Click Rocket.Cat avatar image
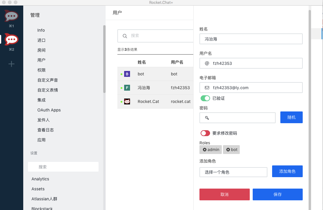Image resolution: width=323 pixels, height=210 pixels. click(x=127, y=101)
